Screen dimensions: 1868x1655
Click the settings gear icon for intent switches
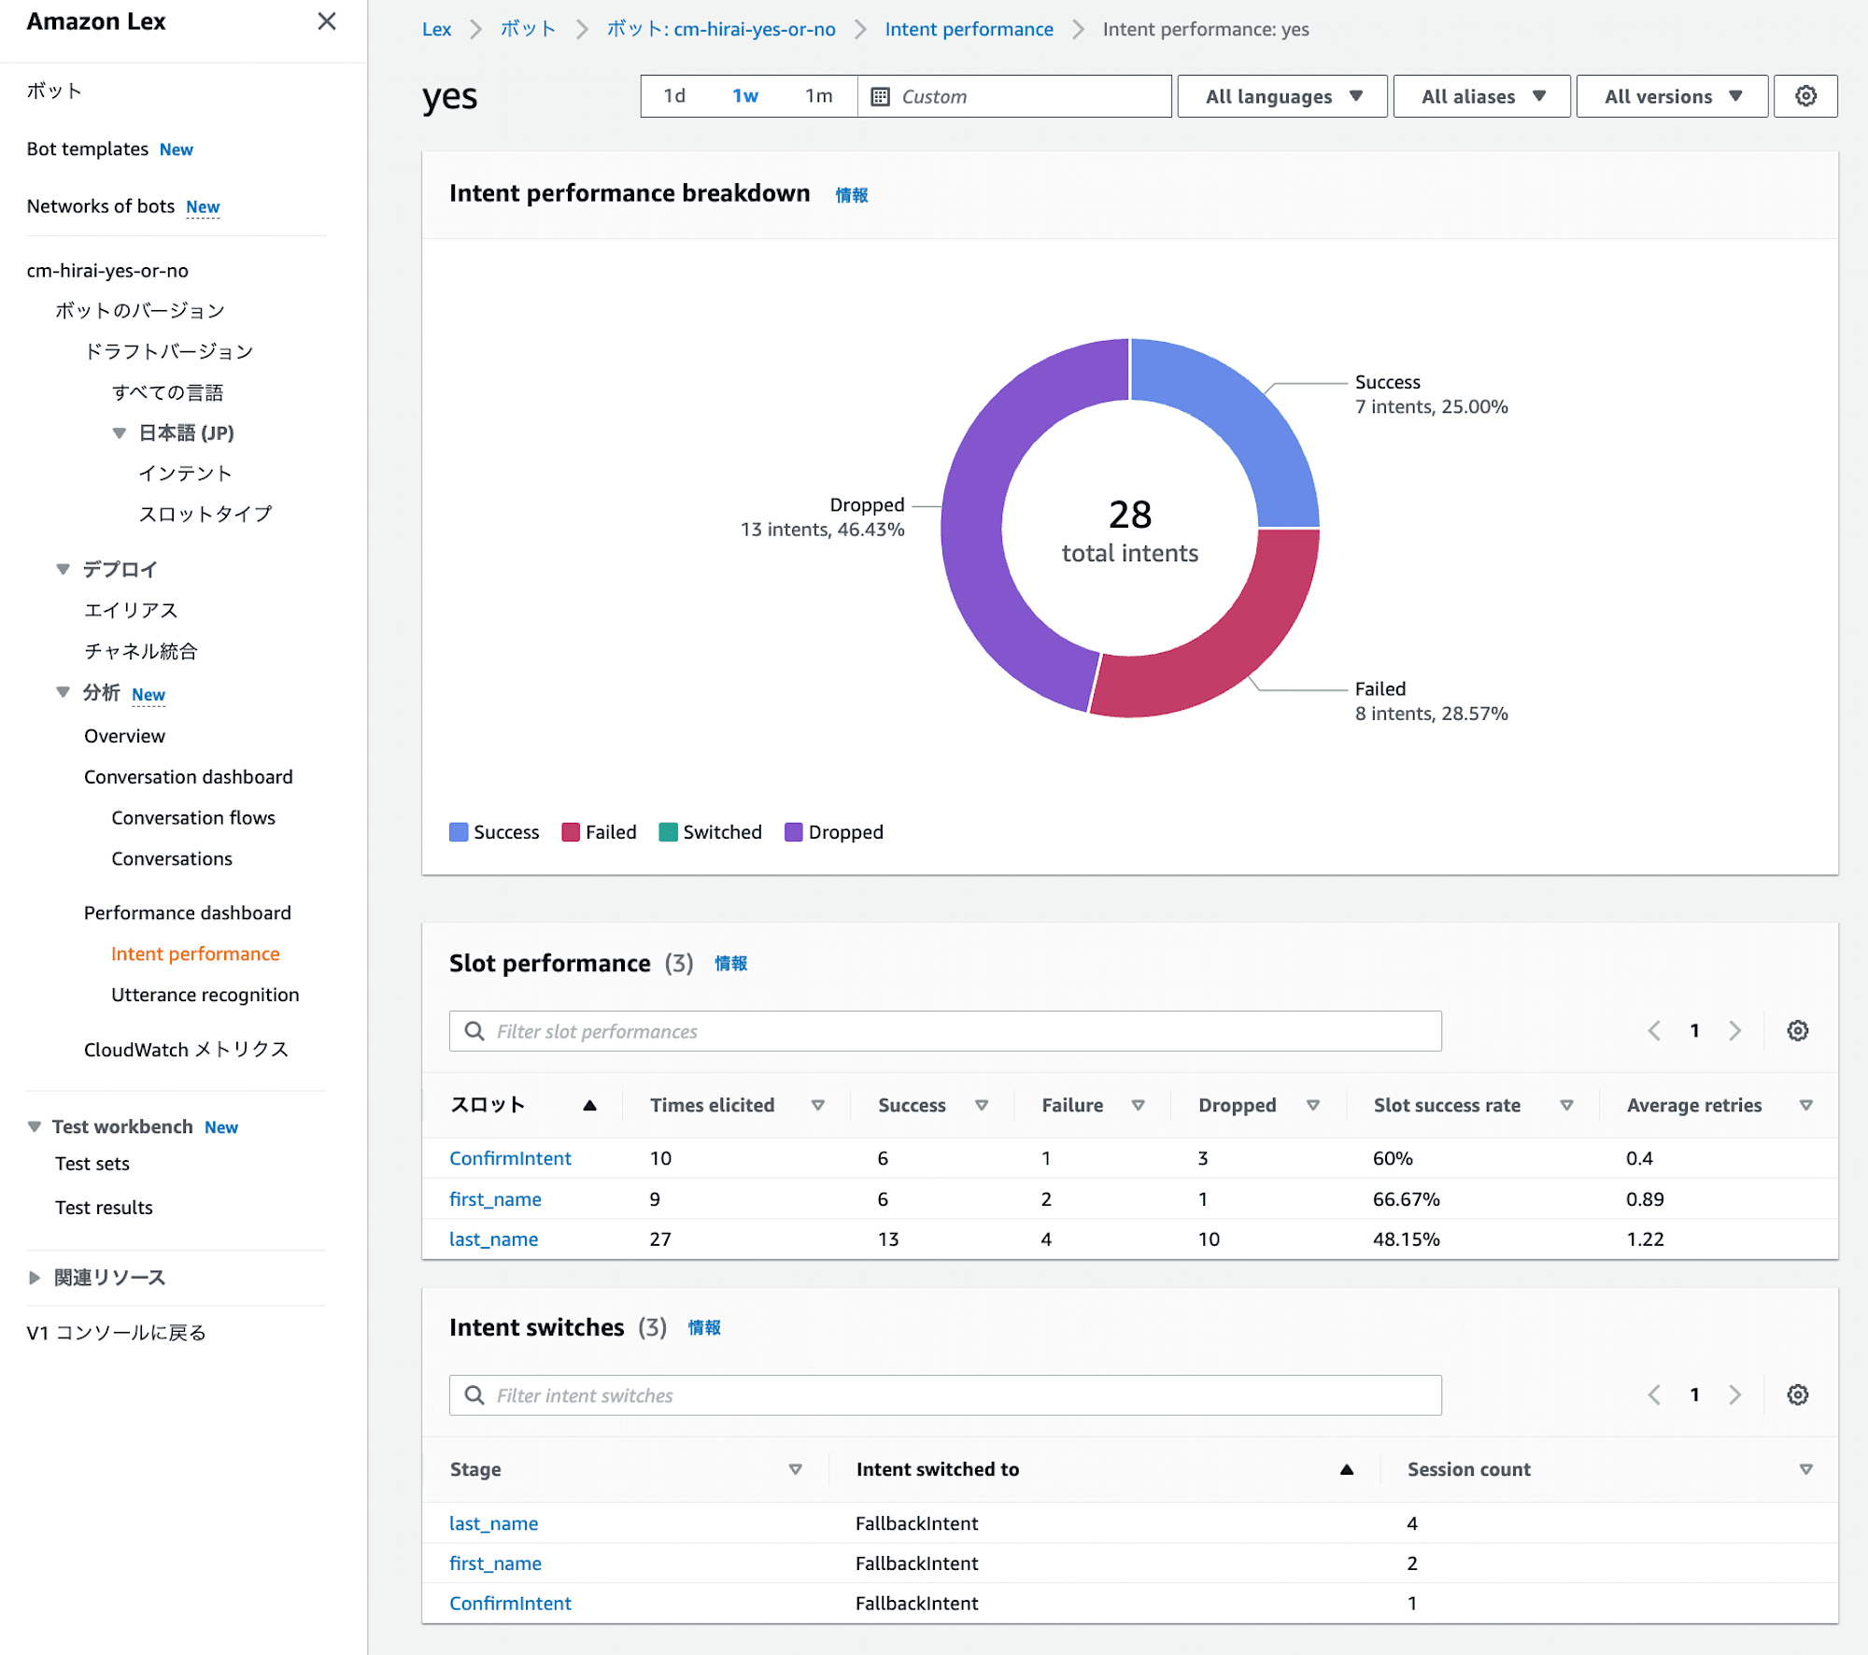(1799, 1394)
